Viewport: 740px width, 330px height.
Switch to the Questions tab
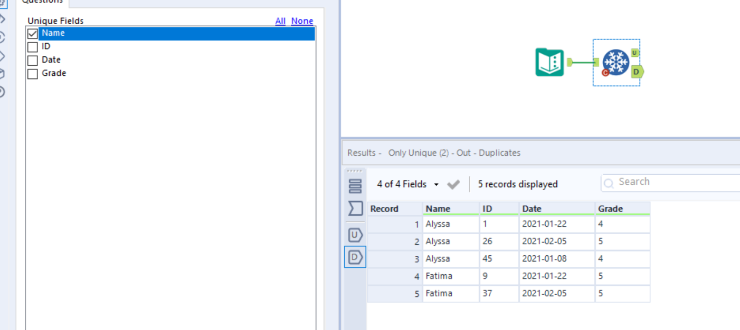[x=43, y=2]
